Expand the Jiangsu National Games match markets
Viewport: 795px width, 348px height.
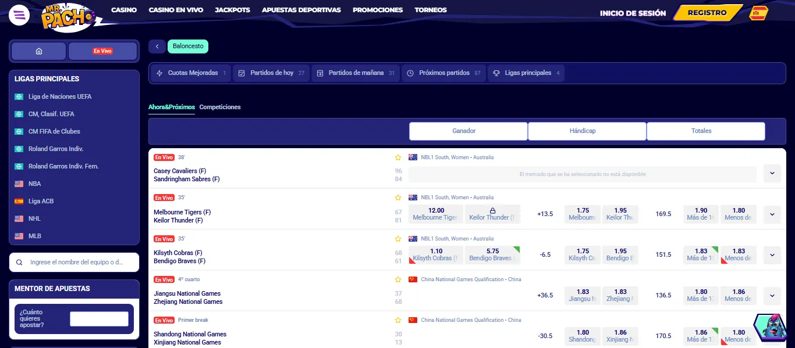[x=772, y=295]
